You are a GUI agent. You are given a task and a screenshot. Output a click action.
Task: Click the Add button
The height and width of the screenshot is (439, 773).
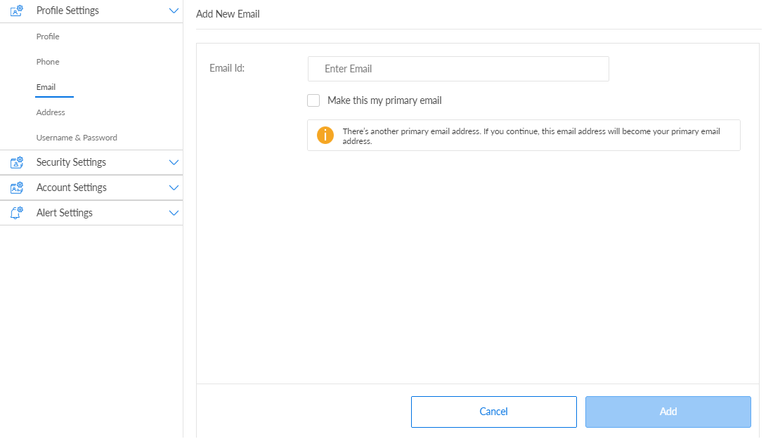point(668,412)
